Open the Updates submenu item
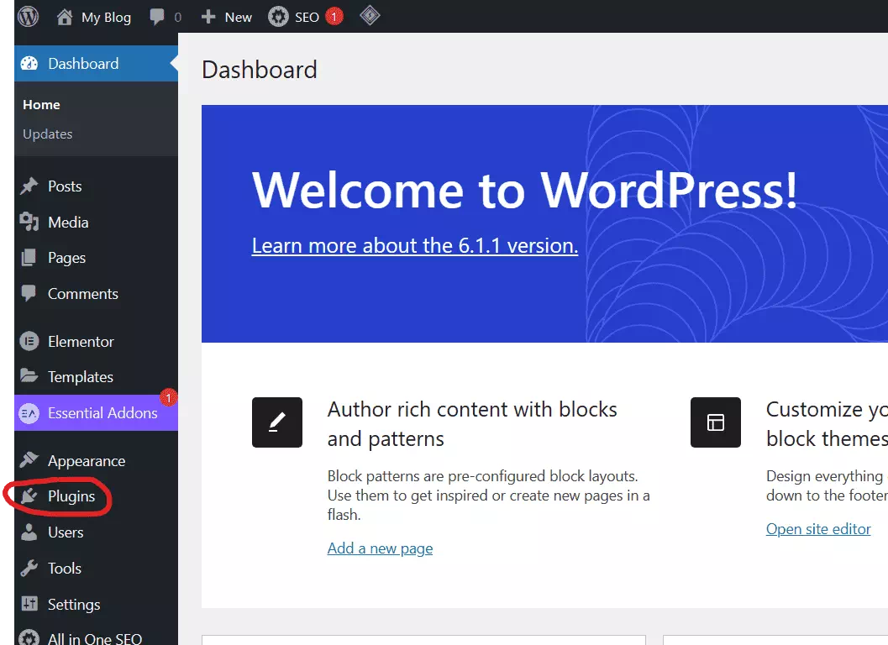Image resolution: width=888 pixels, height=645 pixels. pyautogui.click(x=48, y=134)
